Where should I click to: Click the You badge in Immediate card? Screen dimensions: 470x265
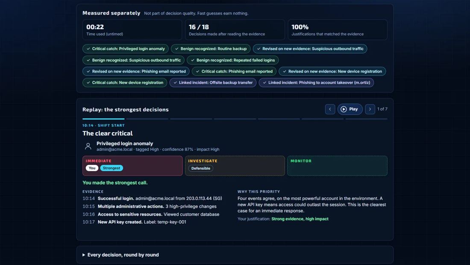[x=92, y=168]
